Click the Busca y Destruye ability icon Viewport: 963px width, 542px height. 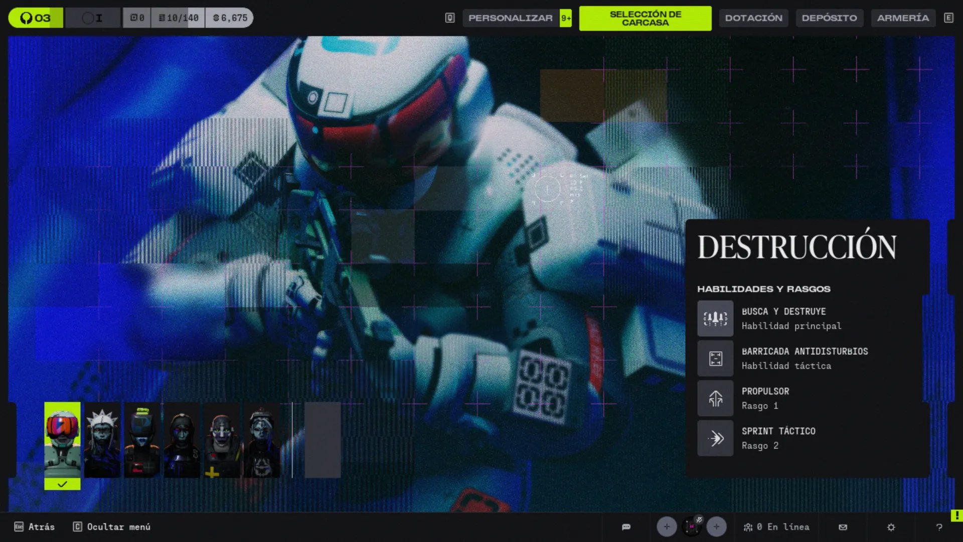click(715, 318)
